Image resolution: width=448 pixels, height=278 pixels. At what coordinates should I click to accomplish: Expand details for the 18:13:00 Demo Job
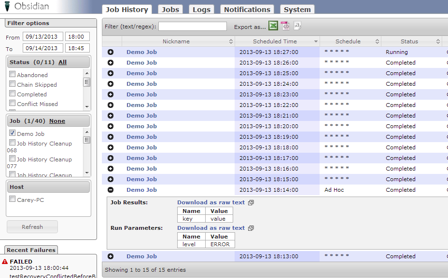click(x=111, y=256)
